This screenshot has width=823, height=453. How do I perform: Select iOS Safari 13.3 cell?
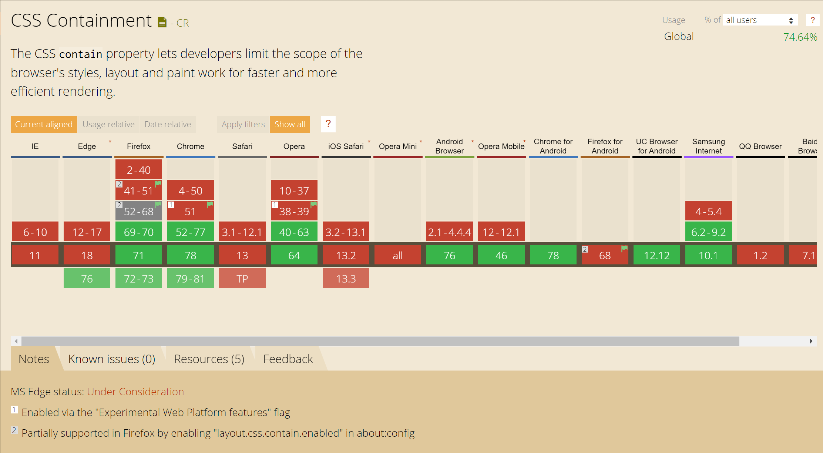click(x=346, y=278)
